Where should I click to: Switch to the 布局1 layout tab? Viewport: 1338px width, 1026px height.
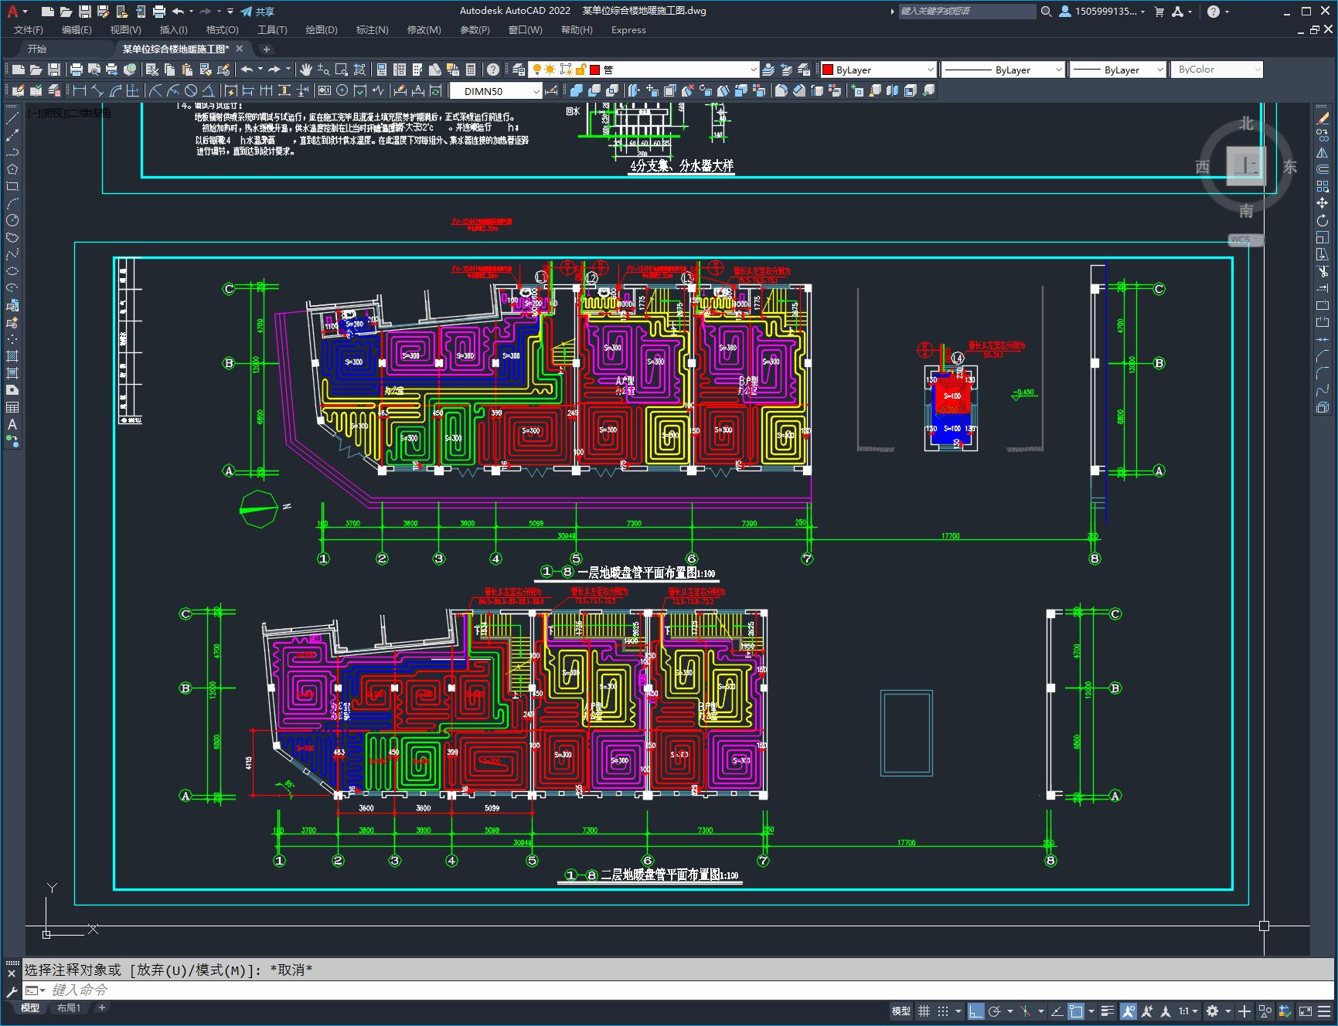pyautogui.click(x=69, y=1007)
